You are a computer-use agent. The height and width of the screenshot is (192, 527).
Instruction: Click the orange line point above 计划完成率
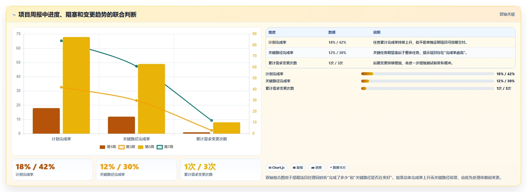(x=61, y=87)
